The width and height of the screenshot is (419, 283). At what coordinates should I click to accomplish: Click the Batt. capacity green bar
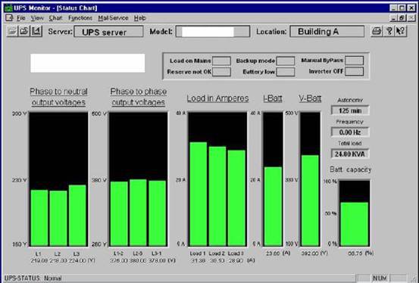(x=355, y=224)
